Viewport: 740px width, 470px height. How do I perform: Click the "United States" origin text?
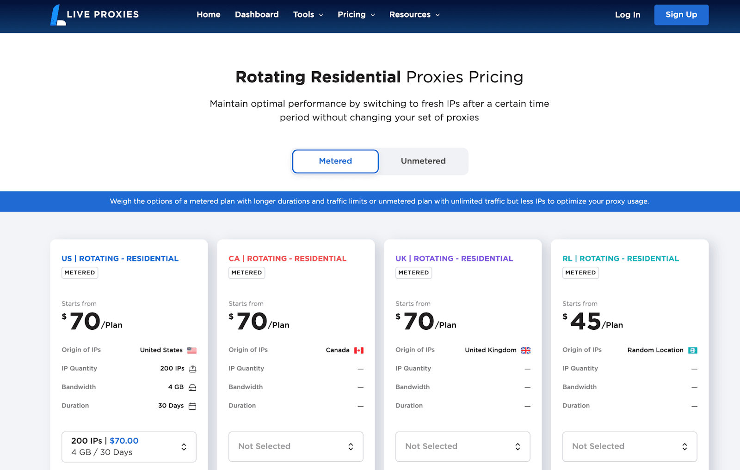click(161, 350)
